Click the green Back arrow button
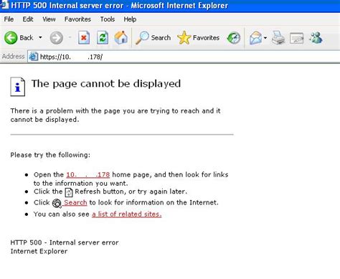The width and height of the screenshot is (340, 279). (x=11, y=38)
